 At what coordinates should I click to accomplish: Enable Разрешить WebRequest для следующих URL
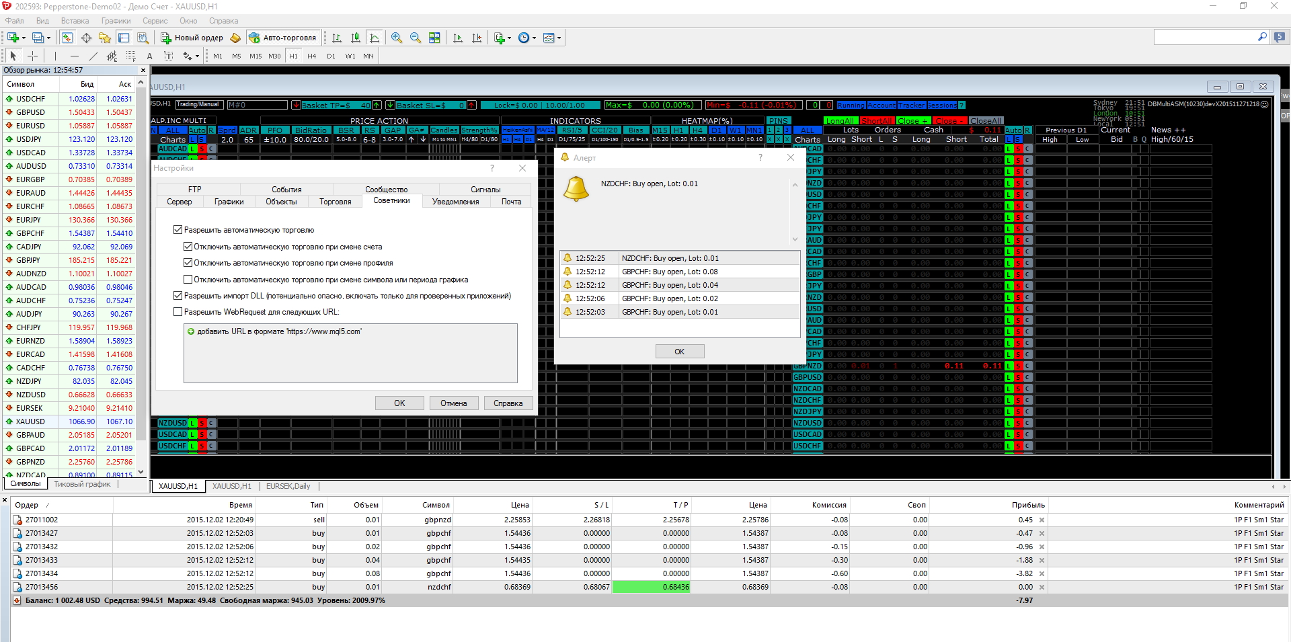(x=178, y=312)
